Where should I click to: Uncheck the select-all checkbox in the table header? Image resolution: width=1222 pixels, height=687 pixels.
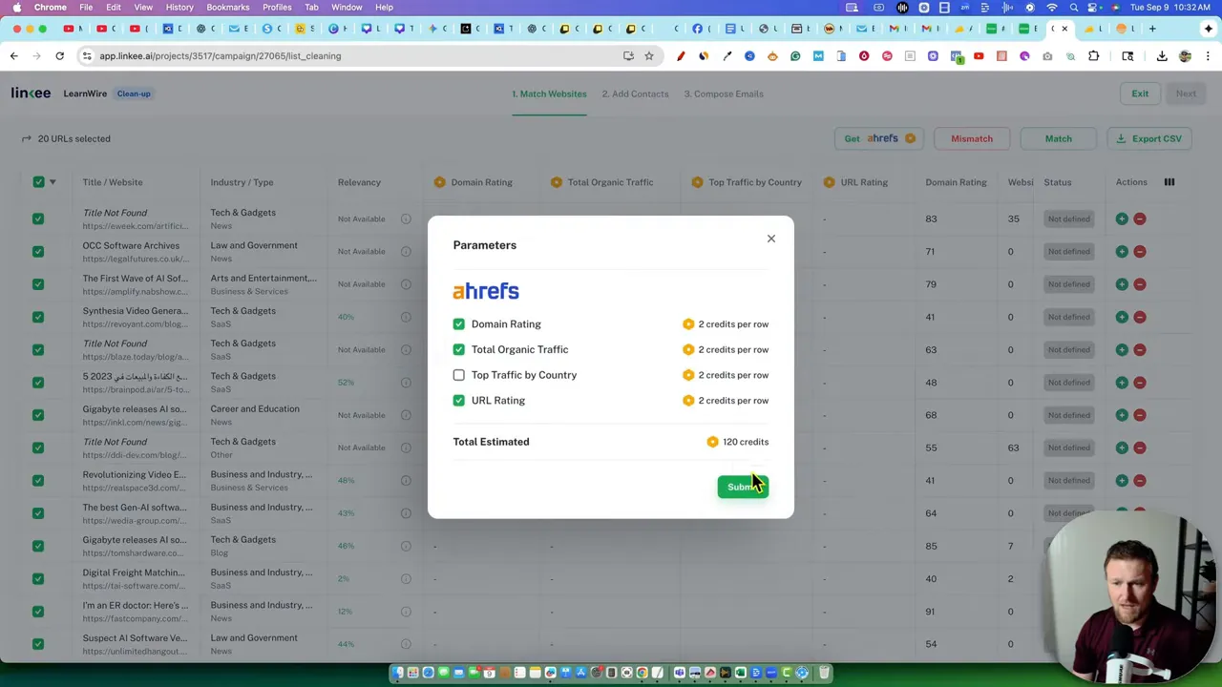pos(38,181)
